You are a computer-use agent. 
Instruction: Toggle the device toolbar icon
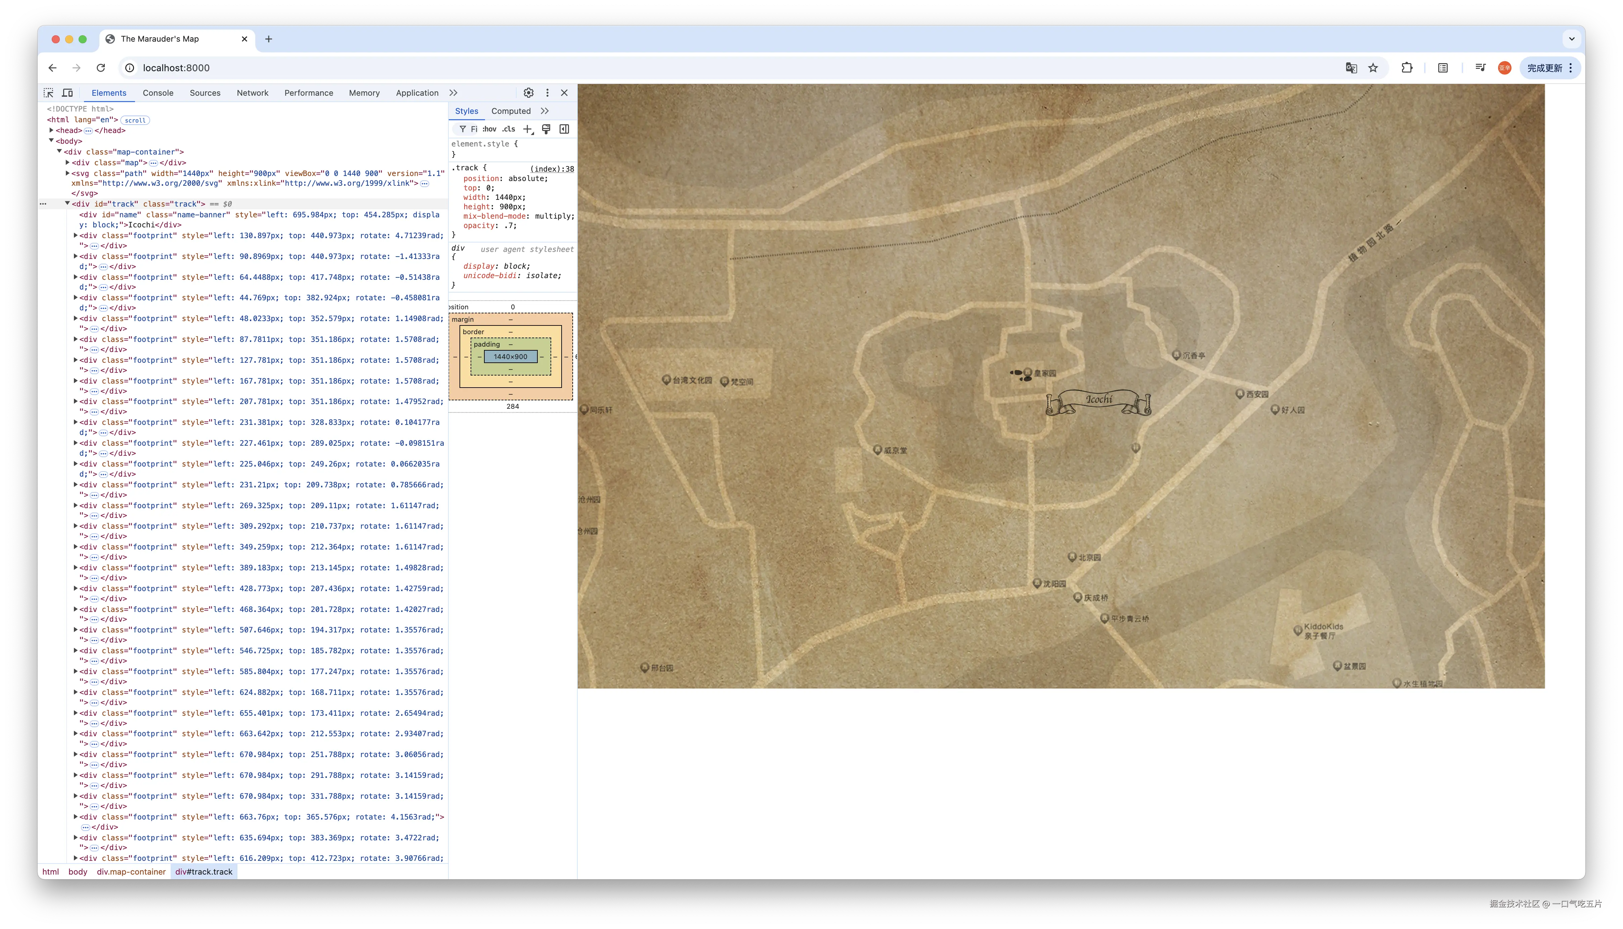point(67,92)
